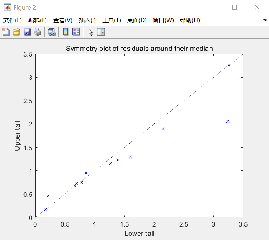The height and width of the screenshot is (240, 269).
Task: Expand the 查看(V) menu
Action: [x=63, y=20]
